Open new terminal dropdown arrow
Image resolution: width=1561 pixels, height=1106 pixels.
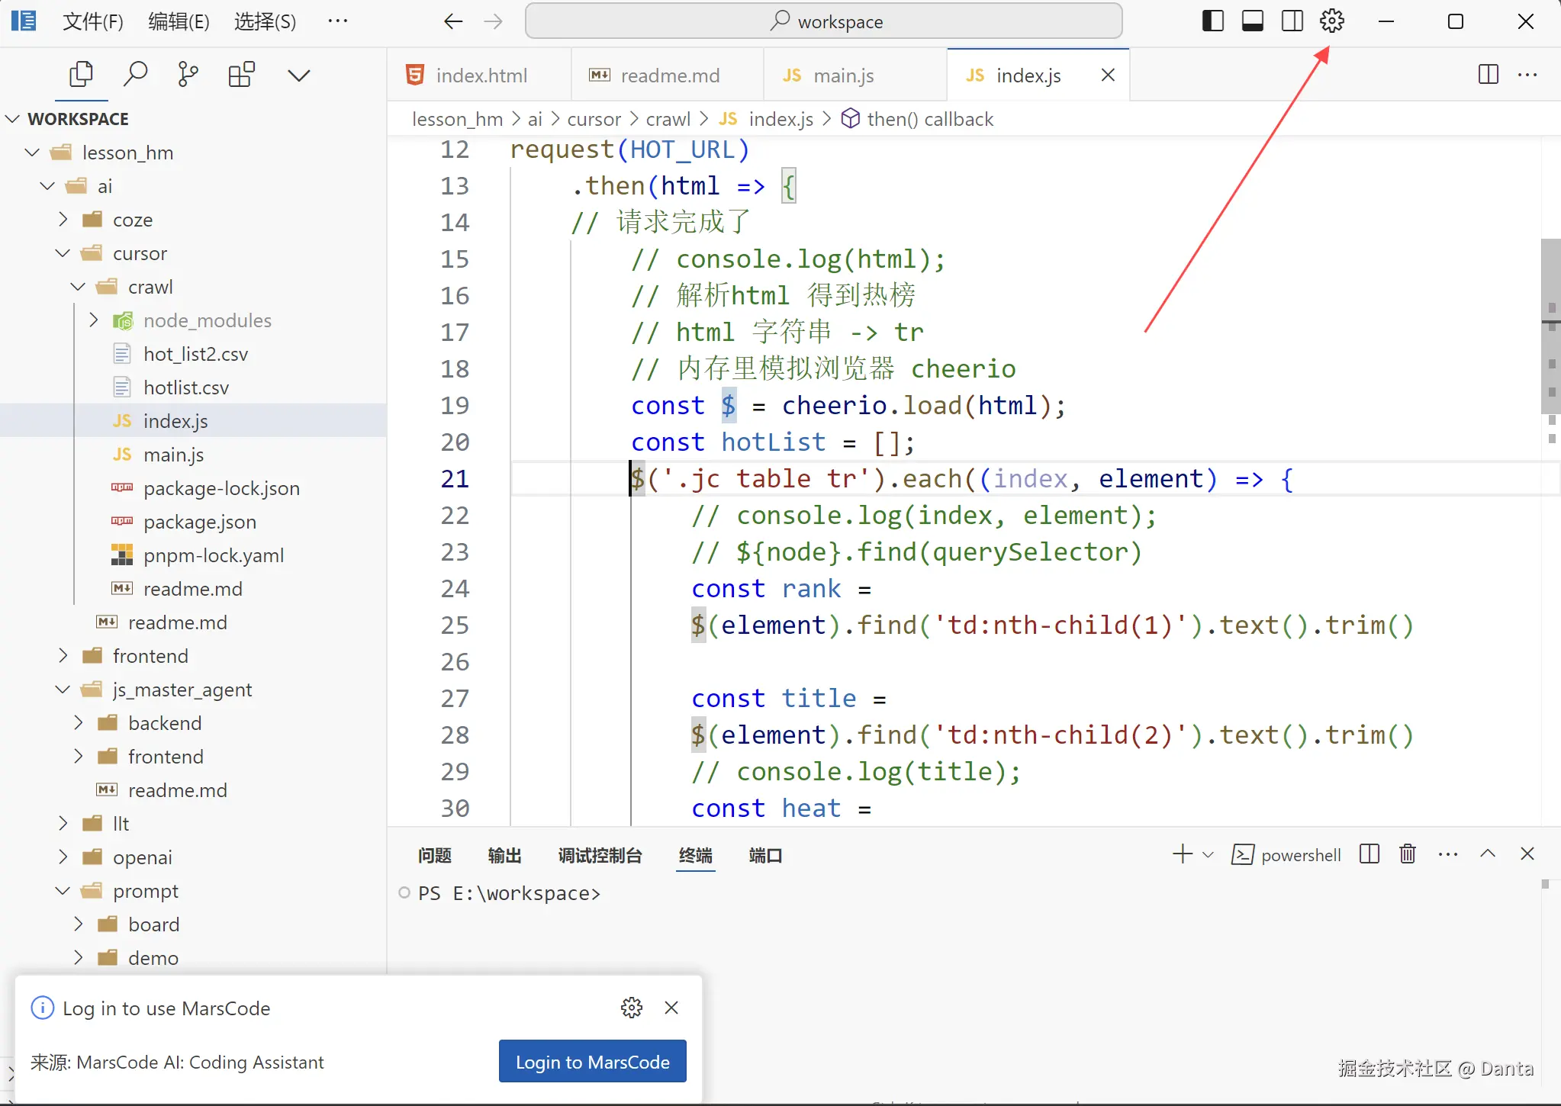[x=1209, y=855]
